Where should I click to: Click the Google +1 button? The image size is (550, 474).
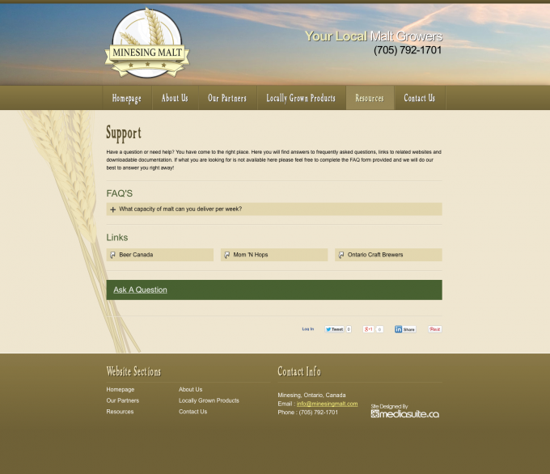(x=368, y=329)
